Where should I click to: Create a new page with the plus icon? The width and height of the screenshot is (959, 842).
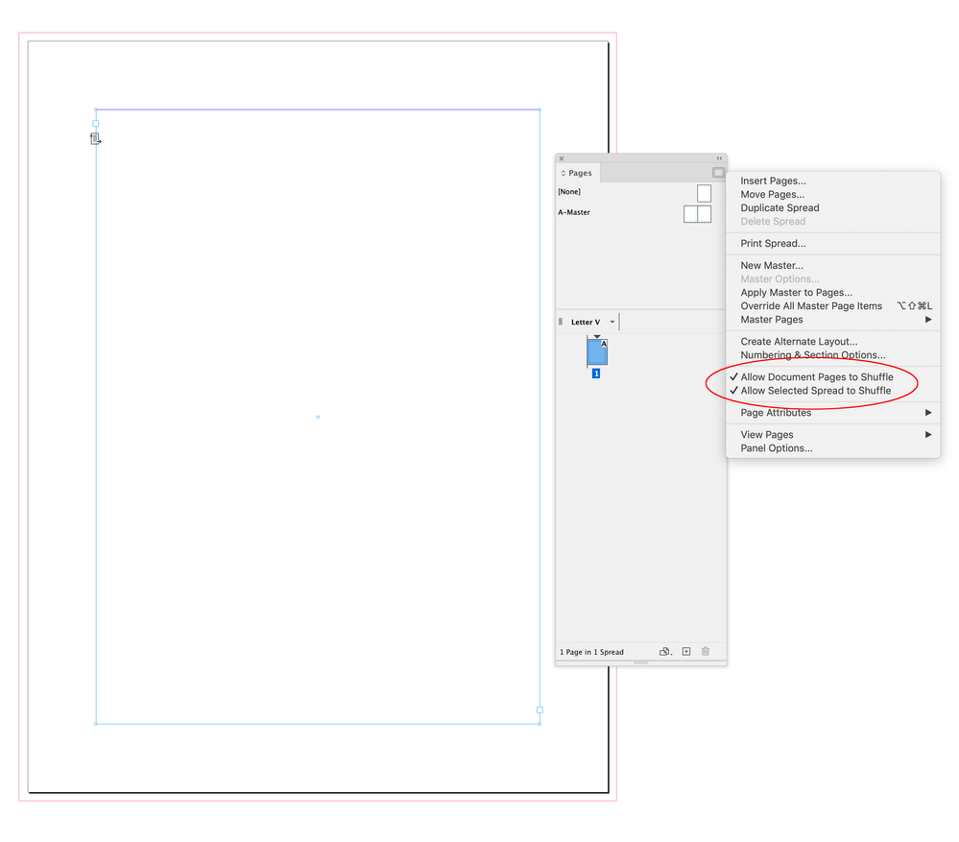pos(686,651)
